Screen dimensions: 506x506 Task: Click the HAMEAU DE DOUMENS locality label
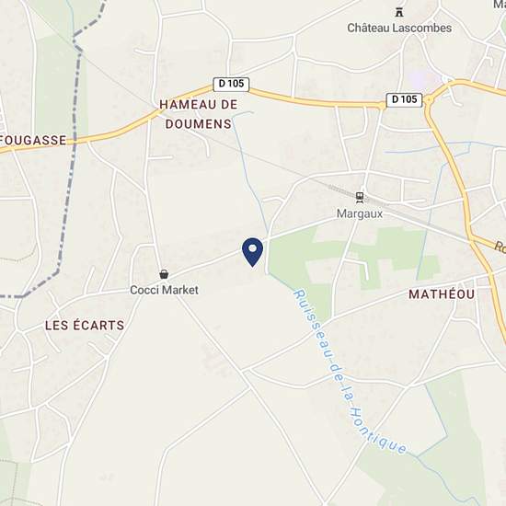(x=199, y=114)
